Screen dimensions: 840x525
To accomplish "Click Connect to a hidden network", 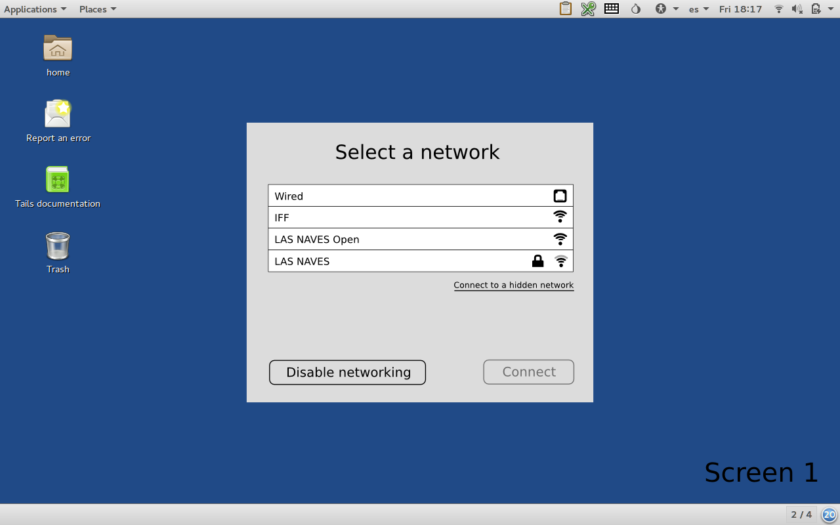I will tap(513, 285).
